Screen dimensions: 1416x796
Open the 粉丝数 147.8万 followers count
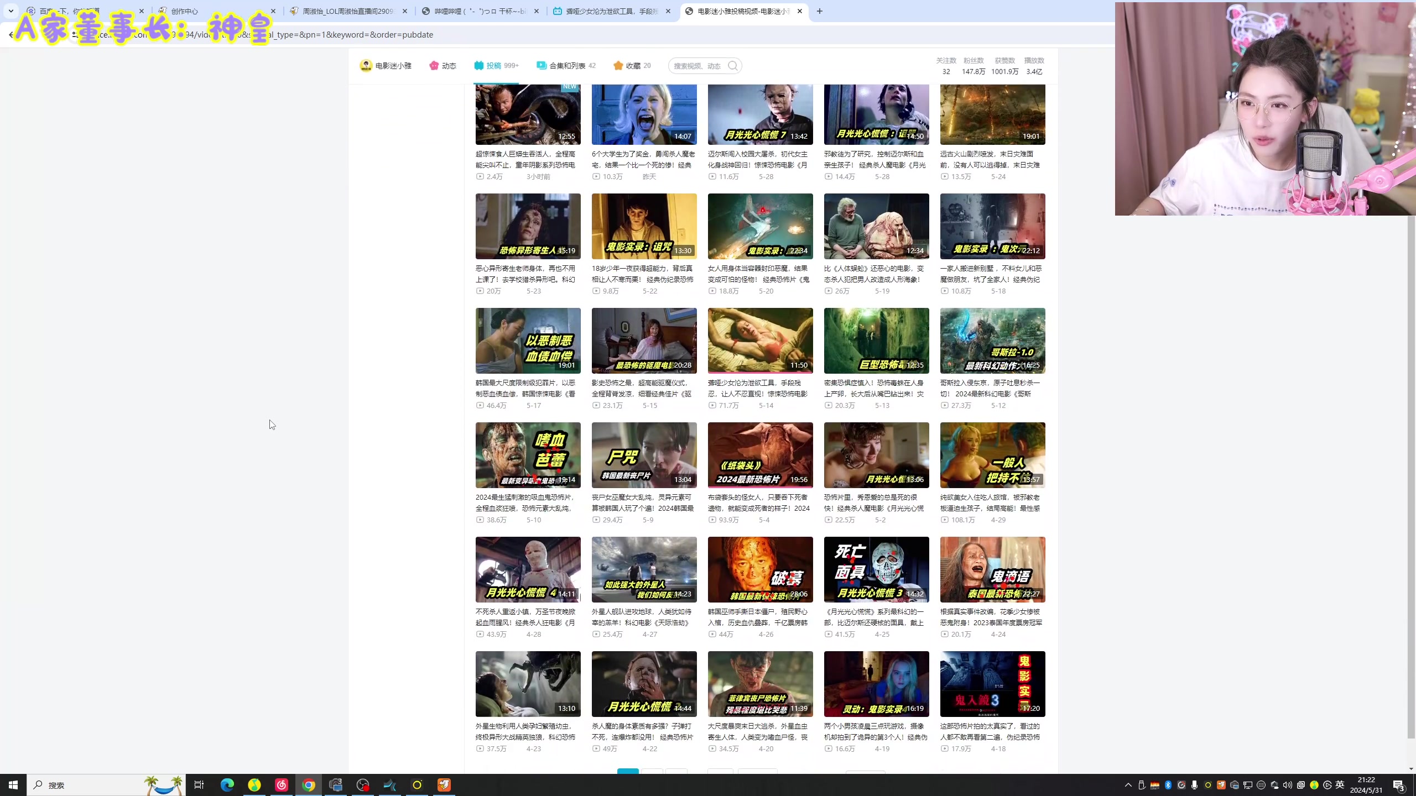click(x=973, y=66)
